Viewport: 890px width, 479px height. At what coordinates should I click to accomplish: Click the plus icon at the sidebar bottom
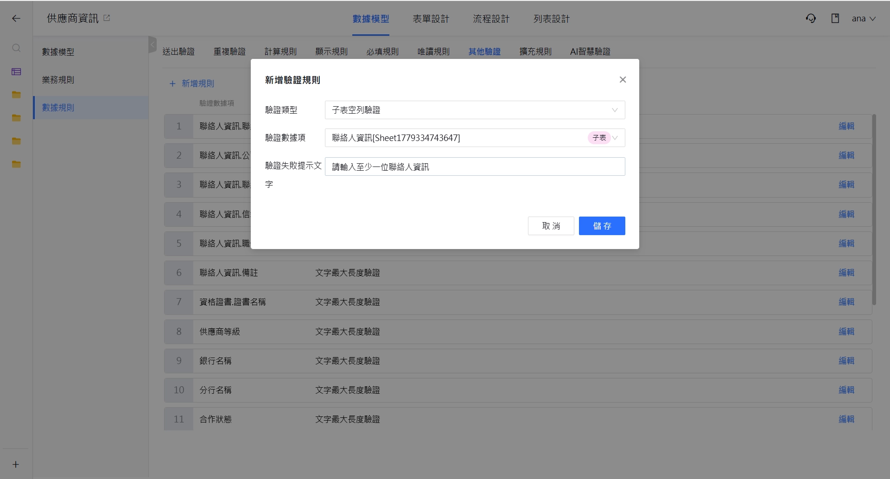coord(16,464)
